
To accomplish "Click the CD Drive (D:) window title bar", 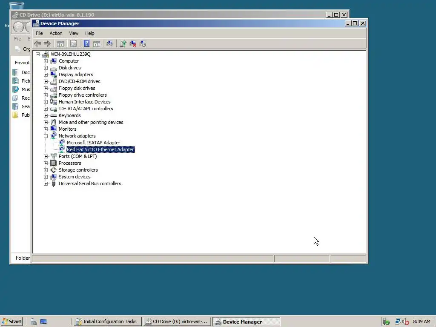I will [169, 15].
